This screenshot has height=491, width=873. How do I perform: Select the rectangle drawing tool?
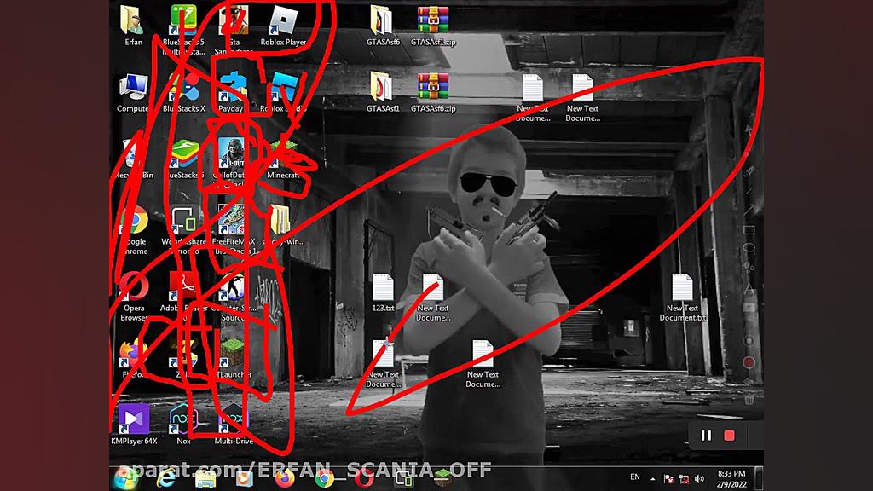pos(749,230)
